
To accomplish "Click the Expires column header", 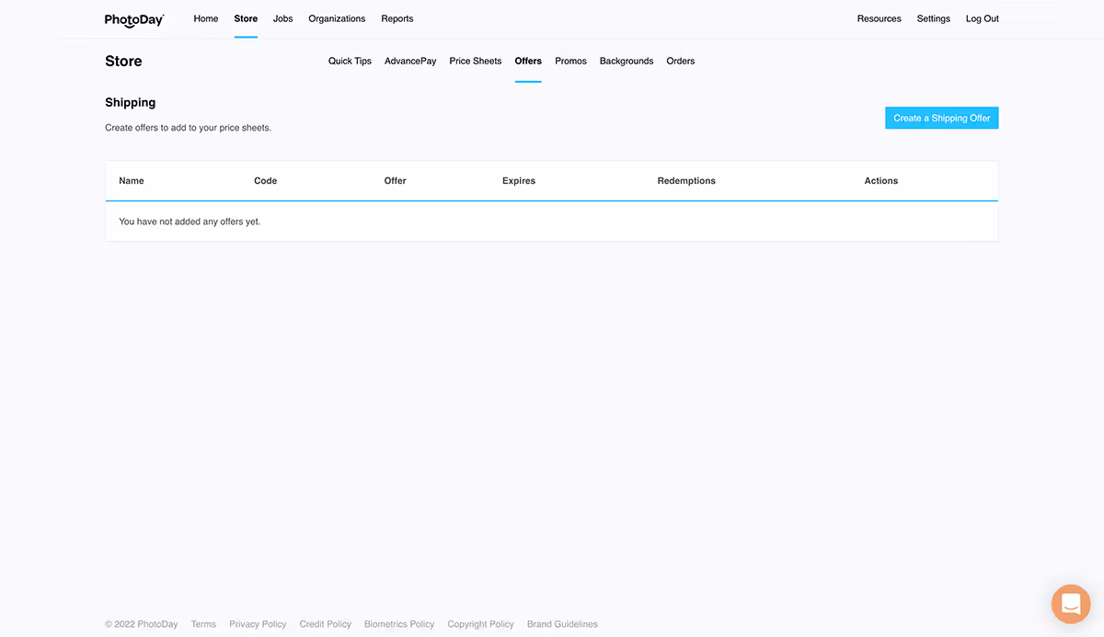I will pyautogui.click(x=519, y=181).
